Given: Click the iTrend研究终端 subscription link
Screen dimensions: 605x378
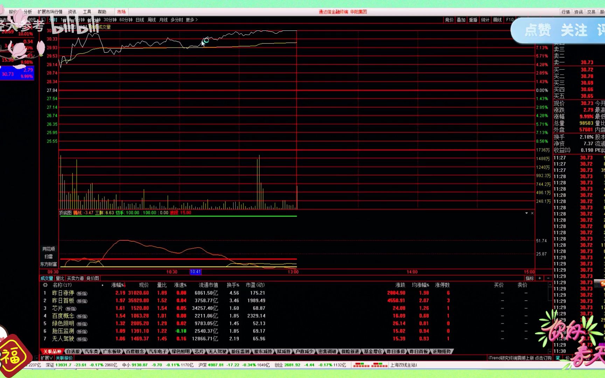Looking at the screenshot, I should 520,358.
